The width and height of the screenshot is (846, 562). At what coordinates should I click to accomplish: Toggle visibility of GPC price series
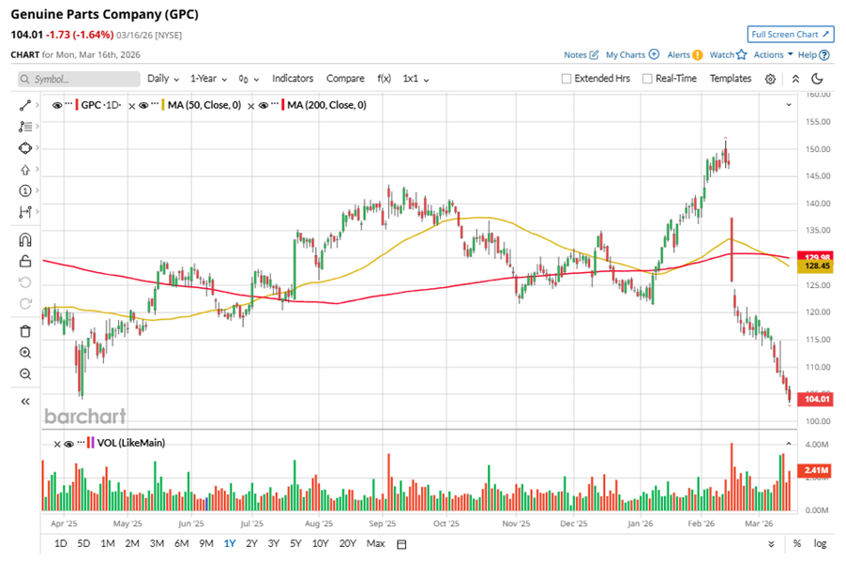point(56,105)
